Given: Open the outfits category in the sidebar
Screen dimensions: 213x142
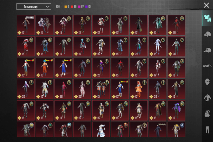Looking at the screenshot, I should coord(207,18).
